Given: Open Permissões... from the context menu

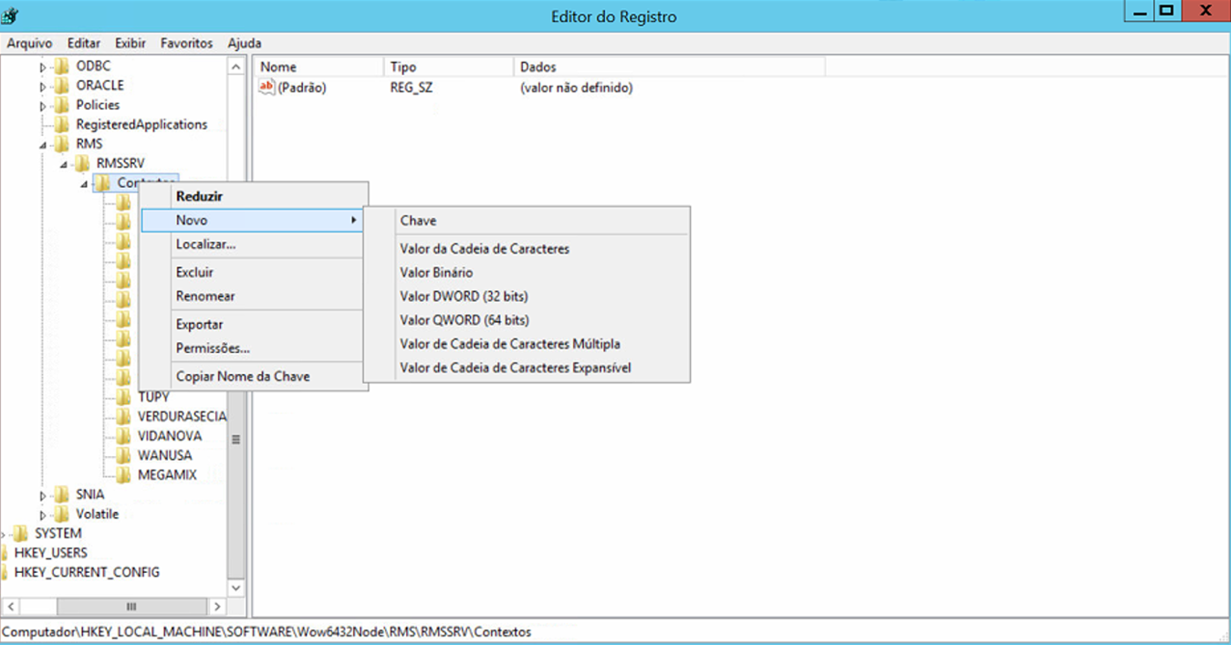Looking at the screenshot, I should click(252, 349).
